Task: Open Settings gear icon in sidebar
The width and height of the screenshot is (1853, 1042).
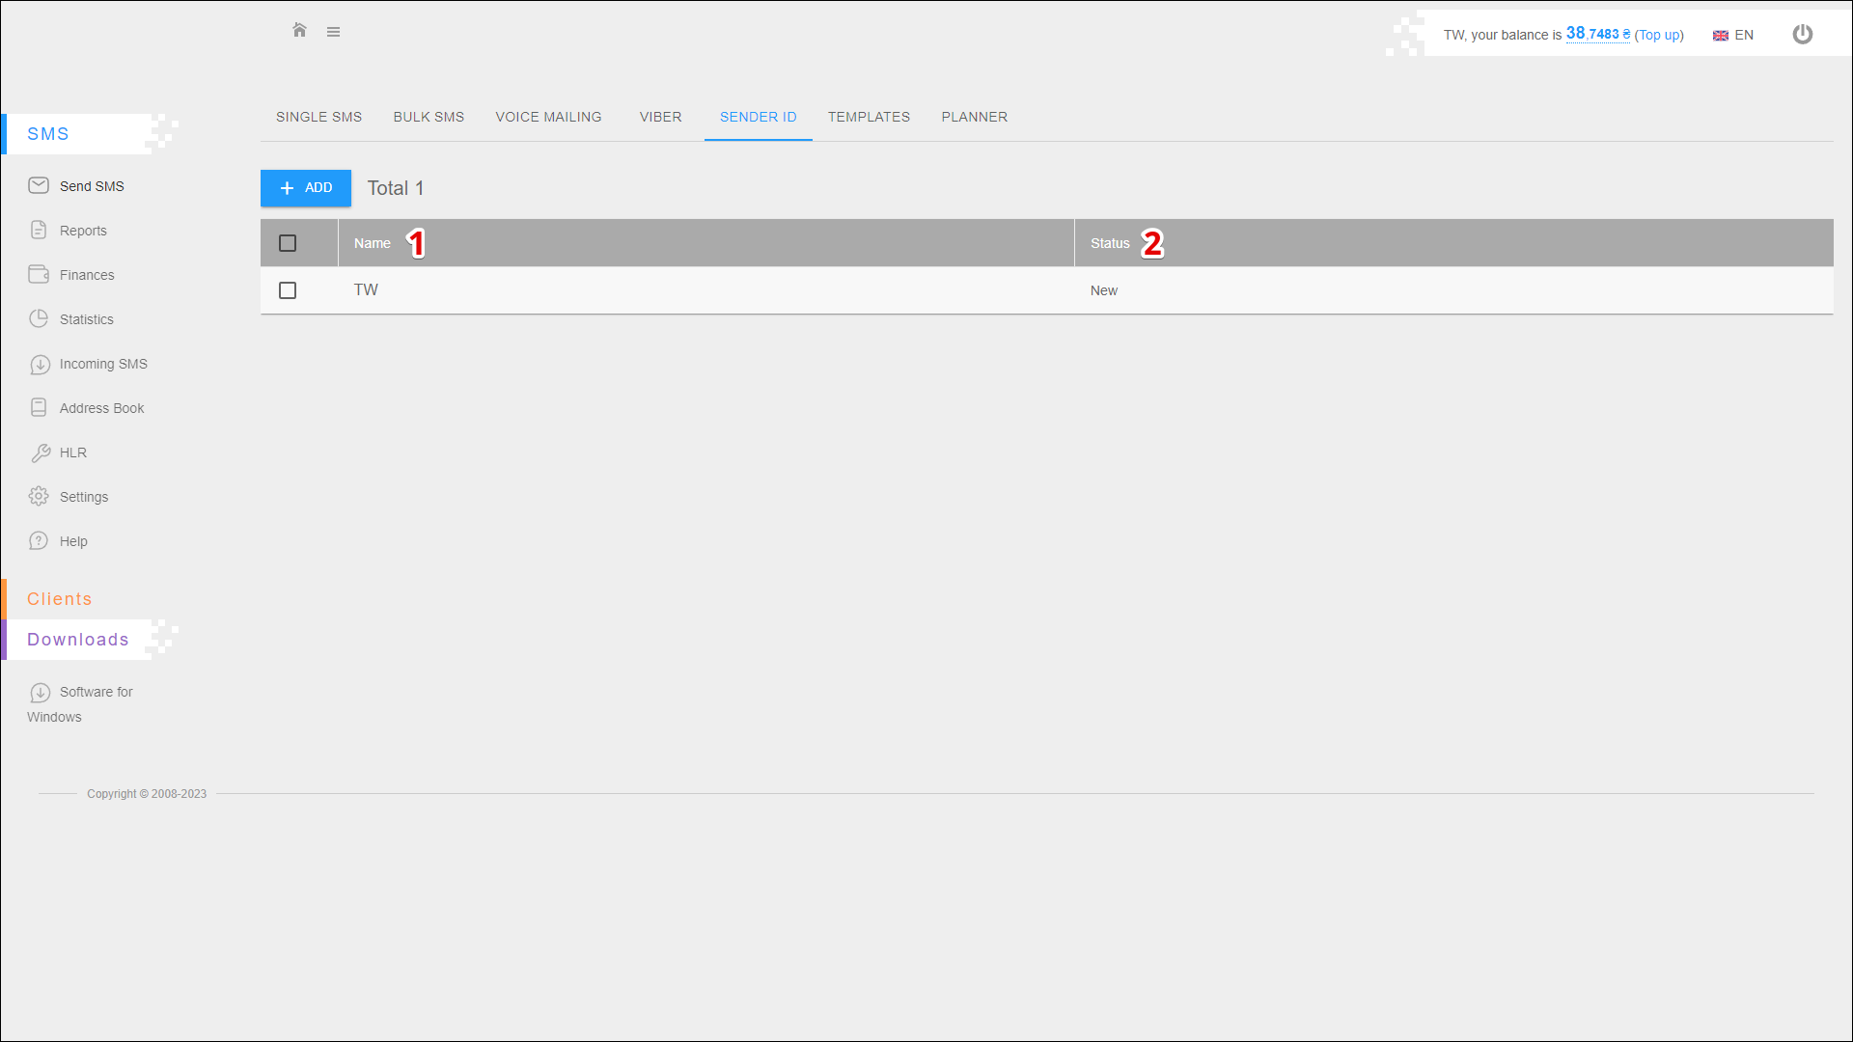Action: point(39,496)
